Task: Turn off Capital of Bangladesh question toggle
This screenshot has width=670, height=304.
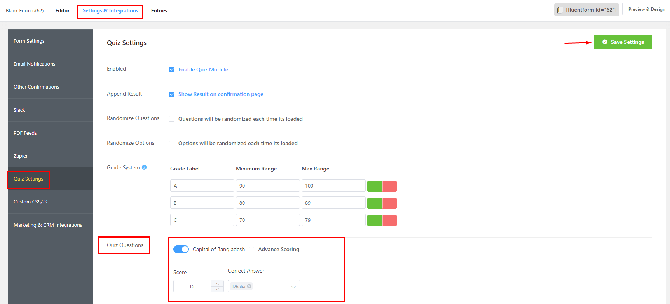Action: [181, 249]
